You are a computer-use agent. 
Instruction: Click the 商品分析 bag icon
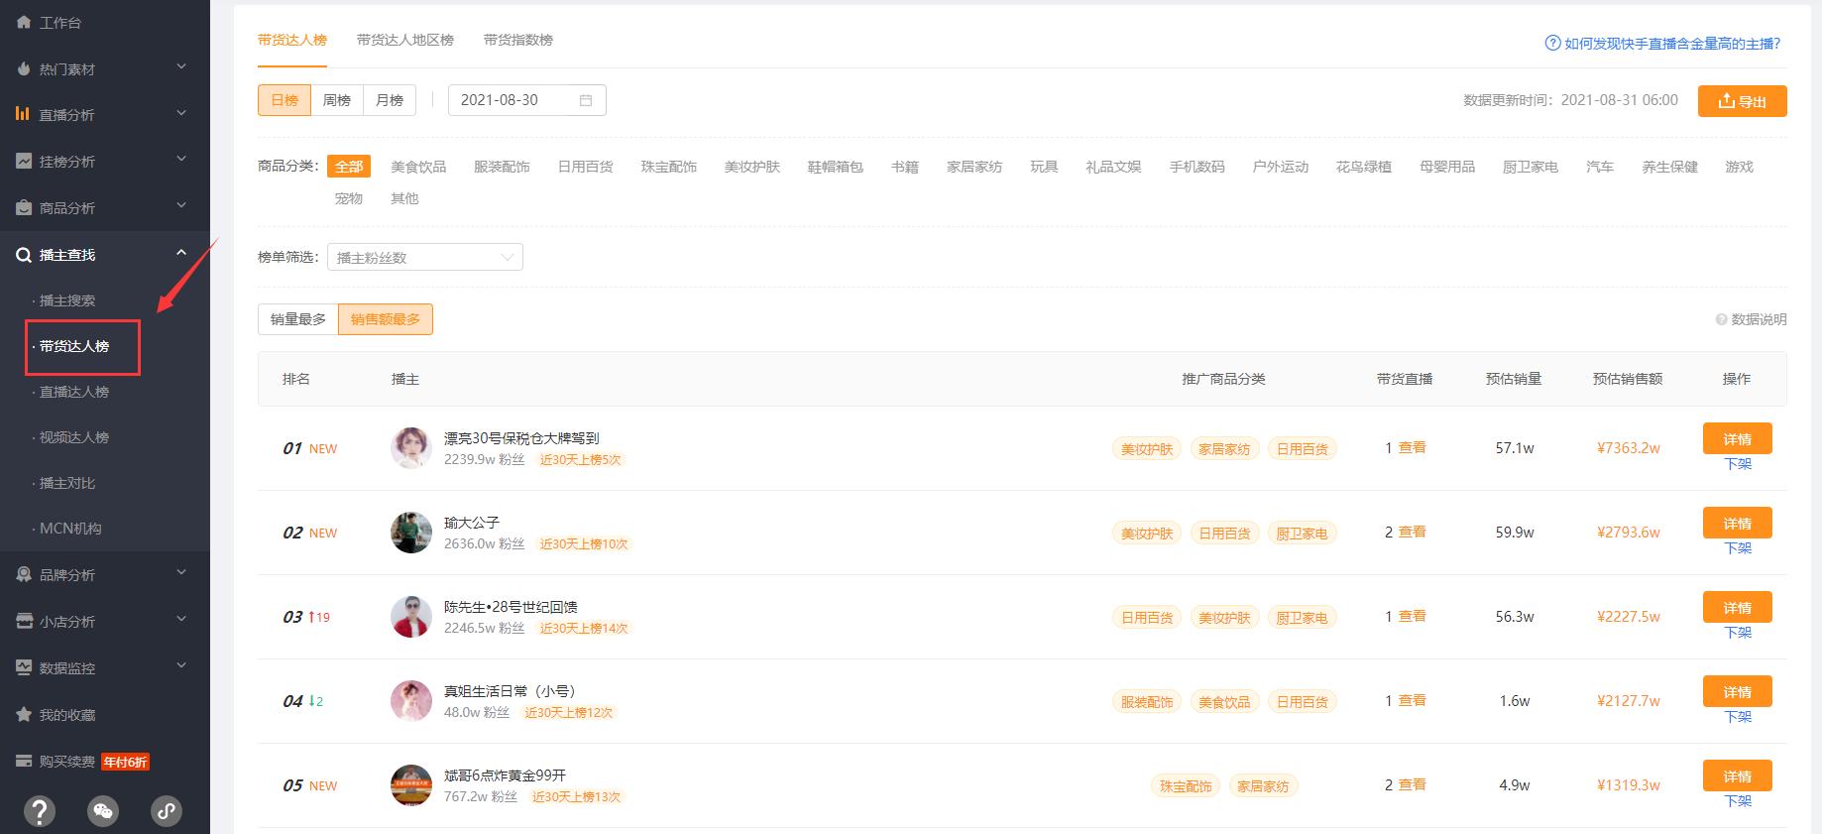tap(24, 207)
